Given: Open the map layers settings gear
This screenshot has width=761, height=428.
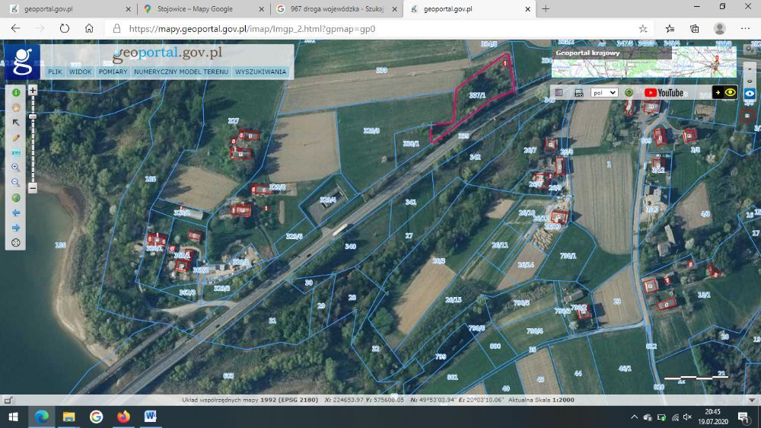Looking at the screenshot, I should coord(750,50).
